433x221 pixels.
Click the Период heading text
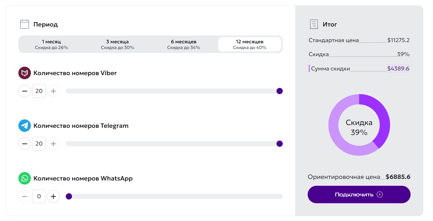tap(46, 24)
